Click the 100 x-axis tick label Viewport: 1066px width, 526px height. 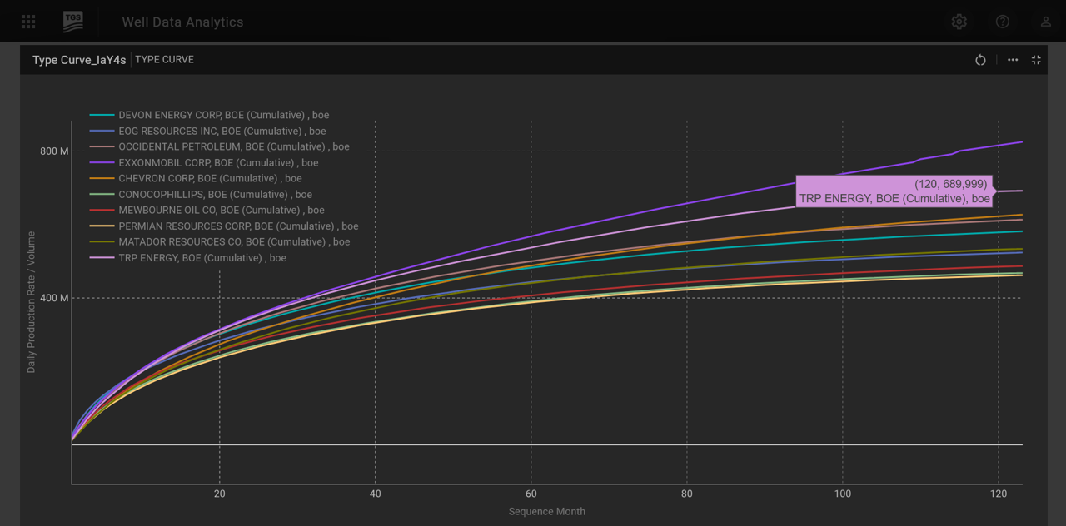coord(843,494)
